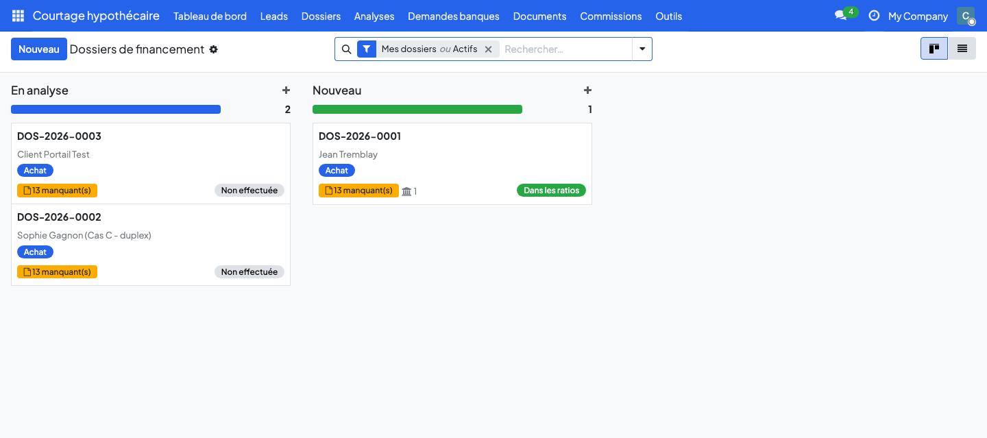Click the green Nouveau progress bar

coord(417,109)
